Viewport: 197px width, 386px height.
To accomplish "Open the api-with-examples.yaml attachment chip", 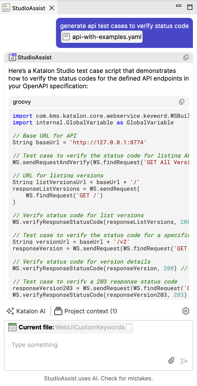I will click(x=102, y=37).
